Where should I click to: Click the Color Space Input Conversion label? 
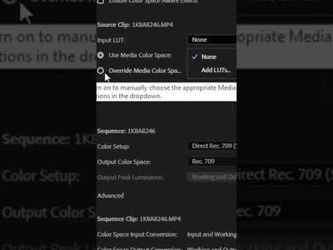137,235
